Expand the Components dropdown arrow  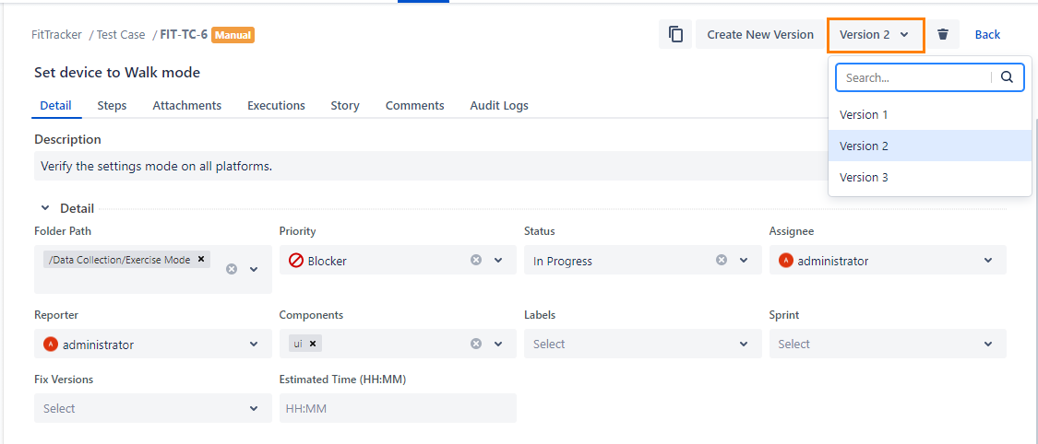click(498, 344)
